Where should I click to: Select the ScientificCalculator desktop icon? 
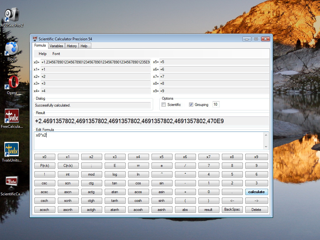click(x=12, y=184)
